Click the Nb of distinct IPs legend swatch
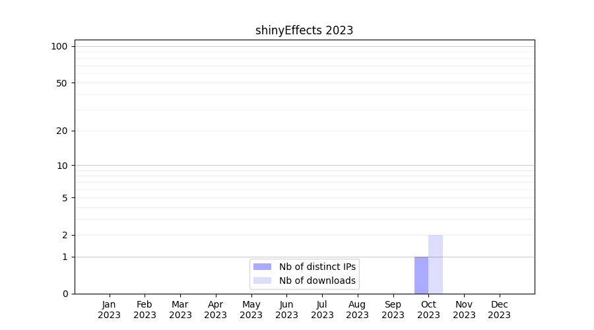 click(262, 267)
